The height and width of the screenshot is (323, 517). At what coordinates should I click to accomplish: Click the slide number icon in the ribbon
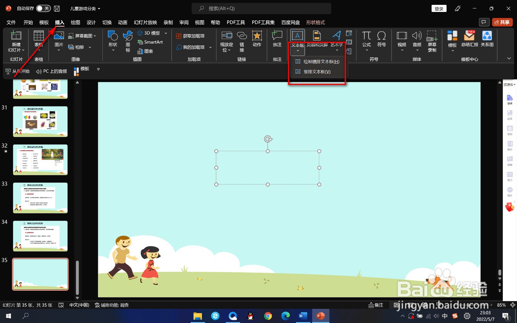click(x=349, y=42)
